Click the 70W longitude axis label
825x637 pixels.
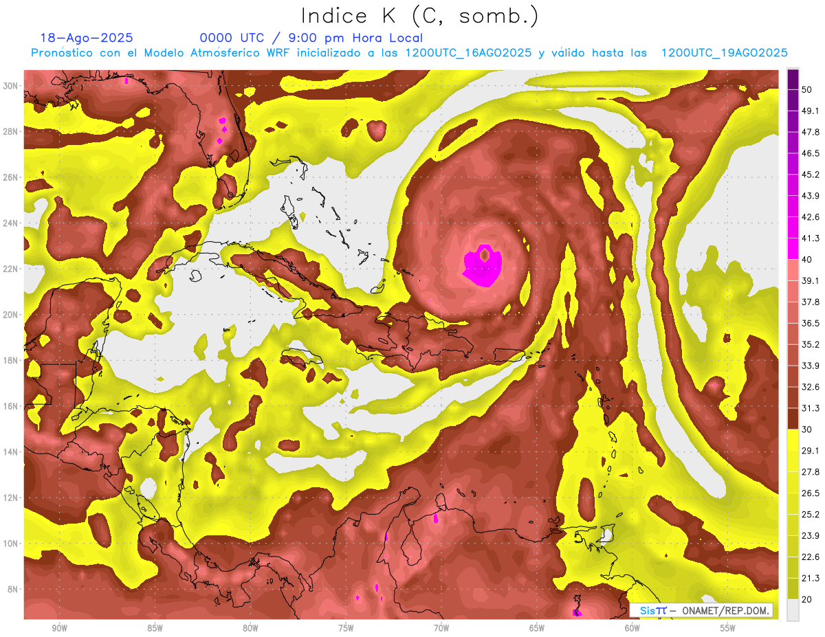click(x=441, y=628)
